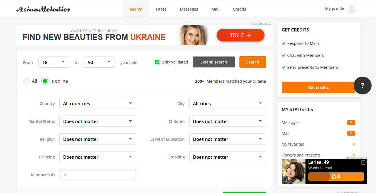This screenshot has width=376, height=193.
Task: Click the Get credits button
Action: (318, 87)
